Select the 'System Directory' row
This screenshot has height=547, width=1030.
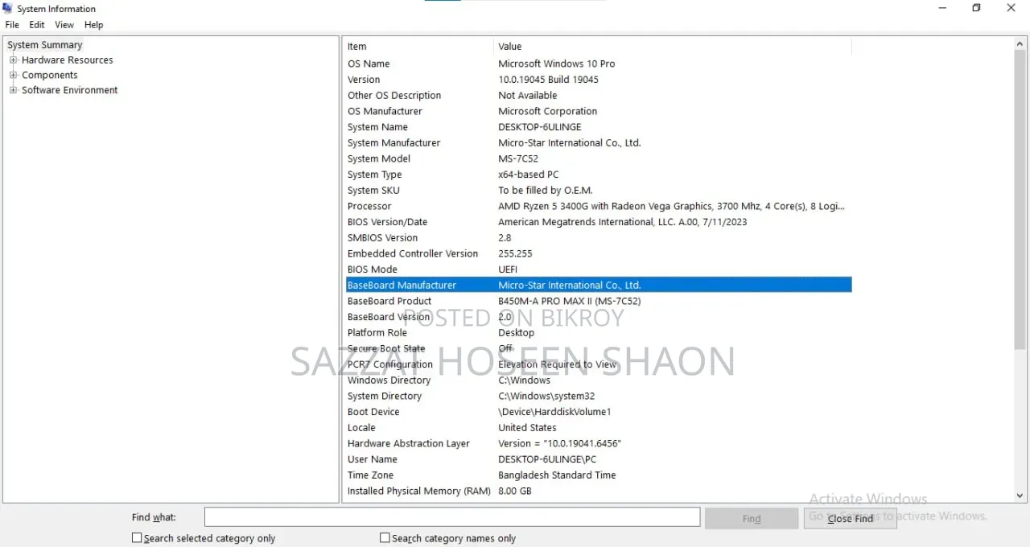click(x=599, y=396)
